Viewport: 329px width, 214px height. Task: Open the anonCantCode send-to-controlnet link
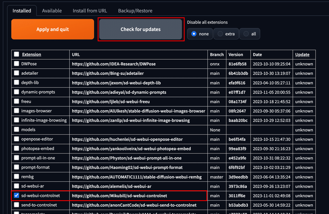[134, 205]
